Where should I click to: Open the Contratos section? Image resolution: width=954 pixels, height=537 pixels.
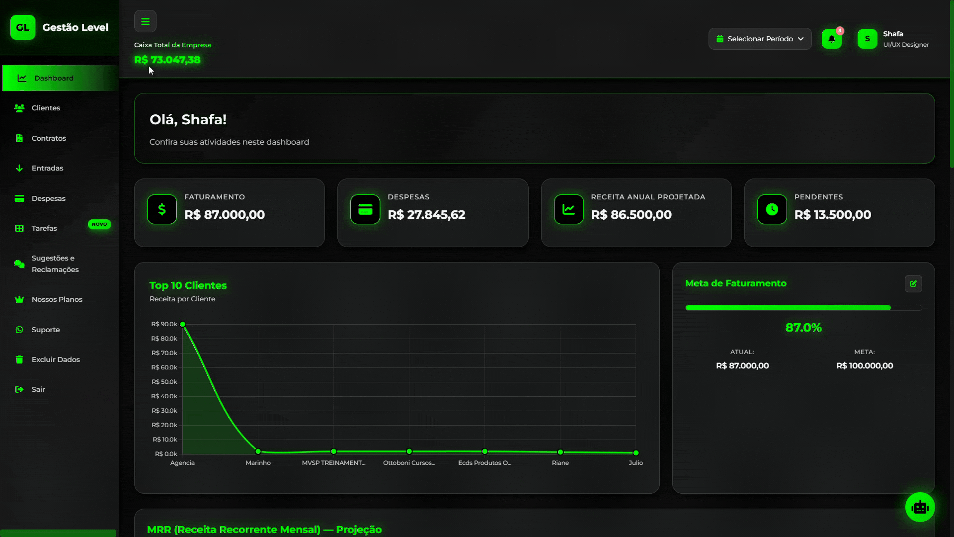[x=49, y=138]
